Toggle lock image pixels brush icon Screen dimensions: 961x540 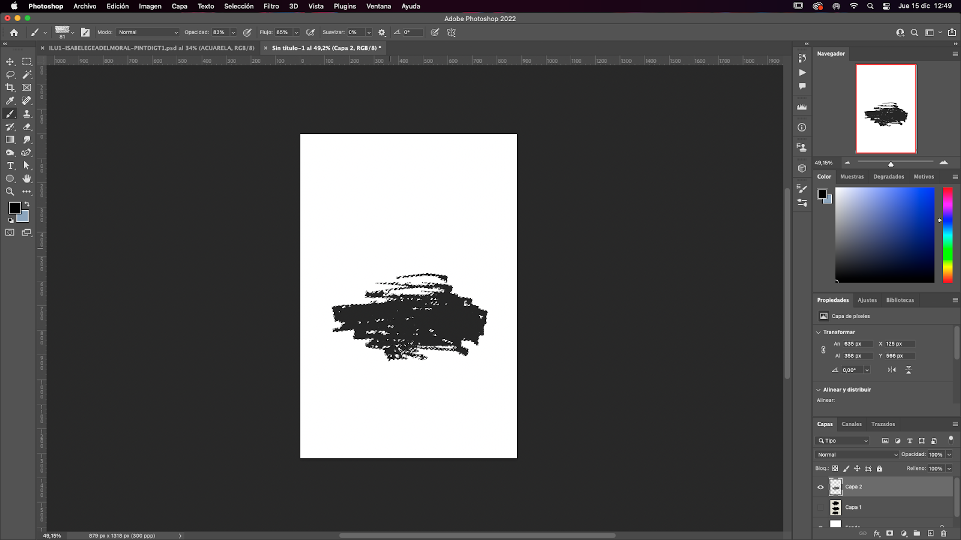click(x=846, y=469)
